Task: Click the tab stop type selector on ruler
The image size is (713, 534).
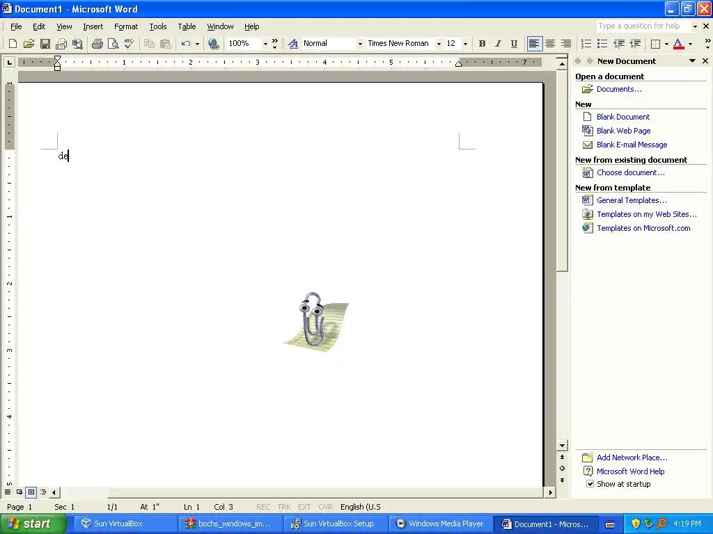Action: click(9, 62)
